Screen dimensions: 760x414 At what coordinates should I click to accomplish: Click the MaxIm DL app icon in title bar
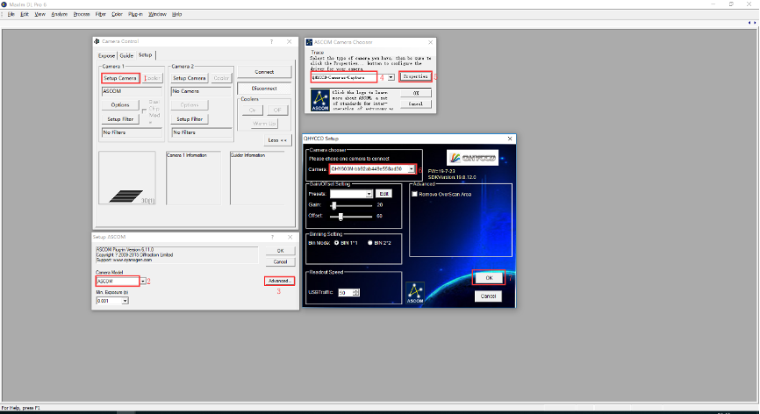coord(4,4)
